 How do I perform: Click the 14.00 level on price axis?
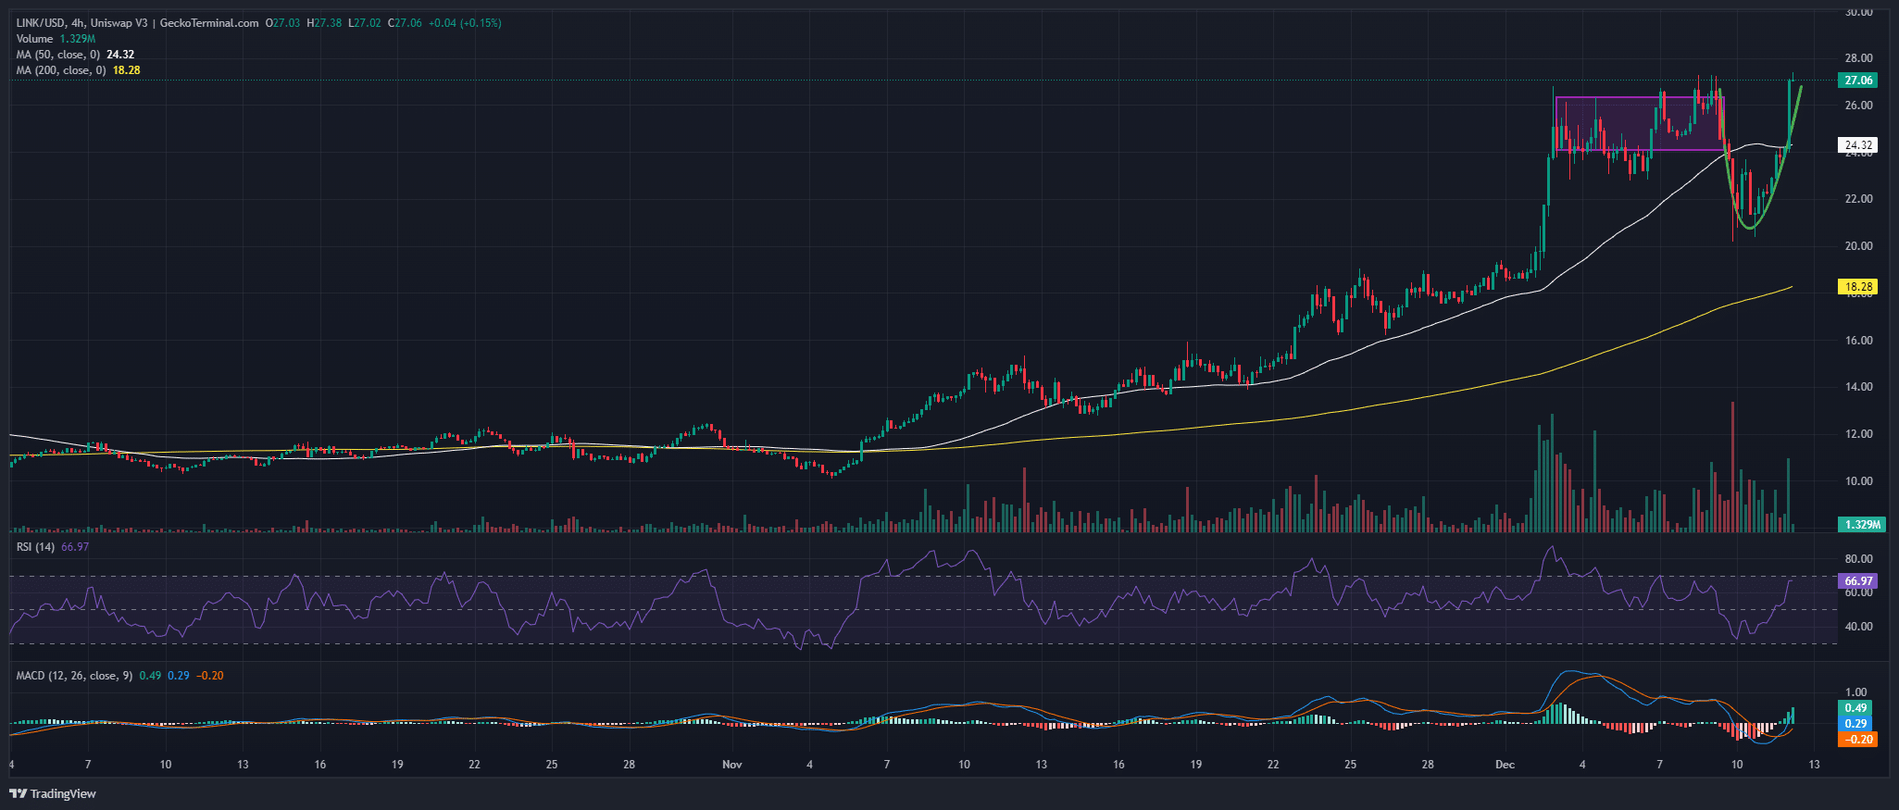pos(1858,387)
